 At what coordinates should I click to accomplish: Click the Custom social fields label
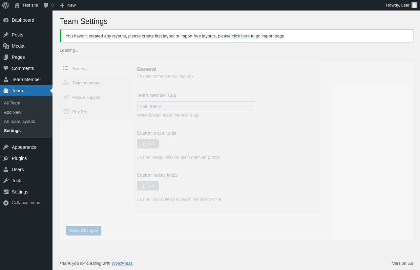(157, 175)
